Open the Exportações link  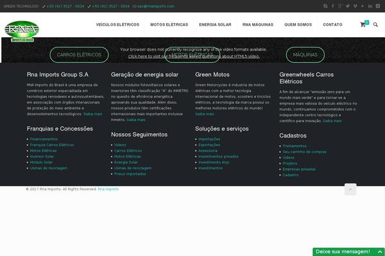pyautogui.click(x=209, y=145)
